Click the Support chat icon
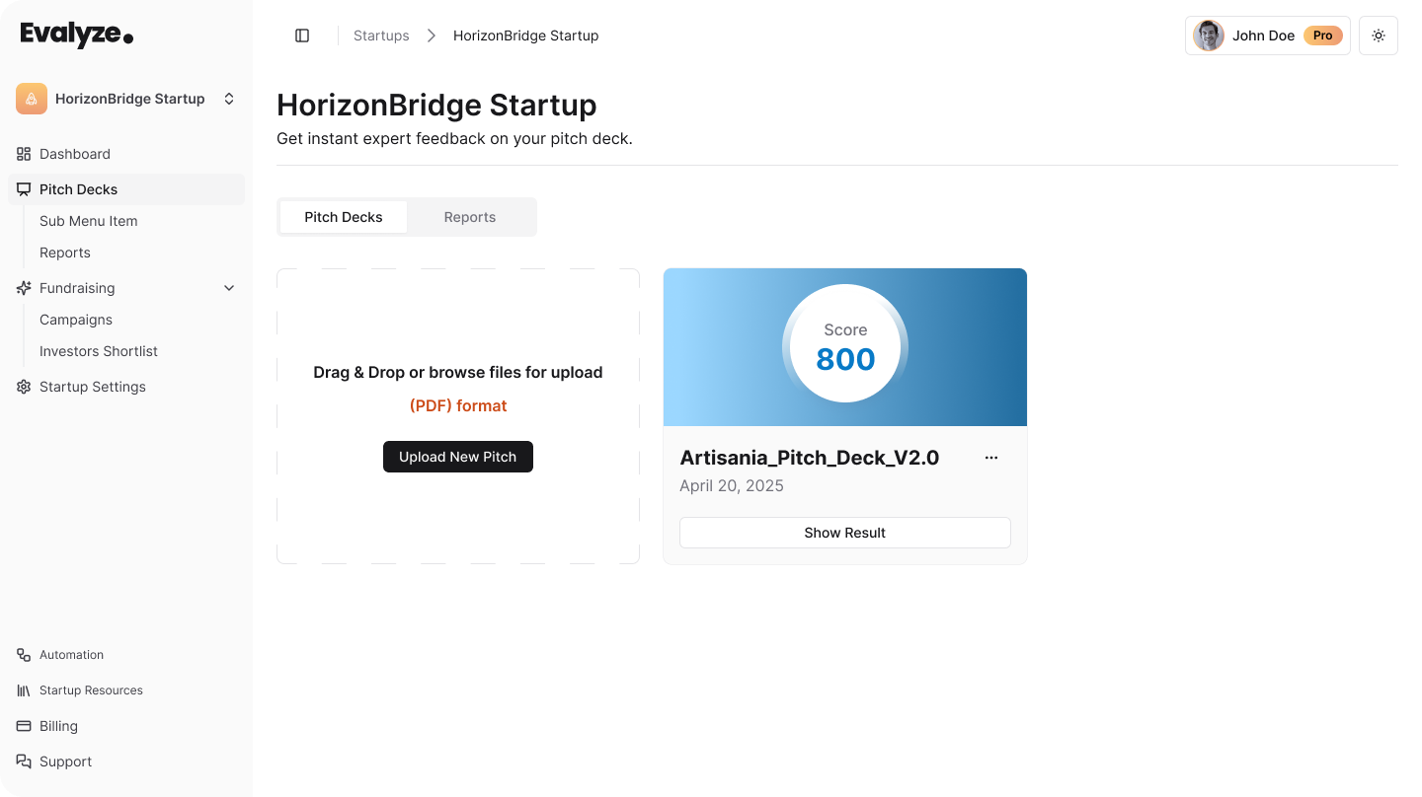This screenshot has width=1422, height=797. pos(24,761)
